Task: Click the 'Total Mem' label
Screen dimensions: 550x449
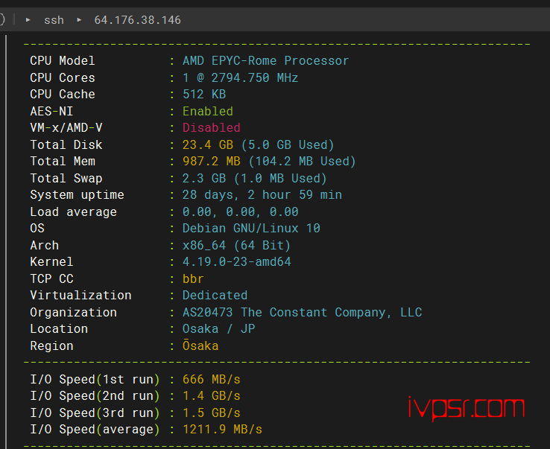Action: (x=63, y=162)
